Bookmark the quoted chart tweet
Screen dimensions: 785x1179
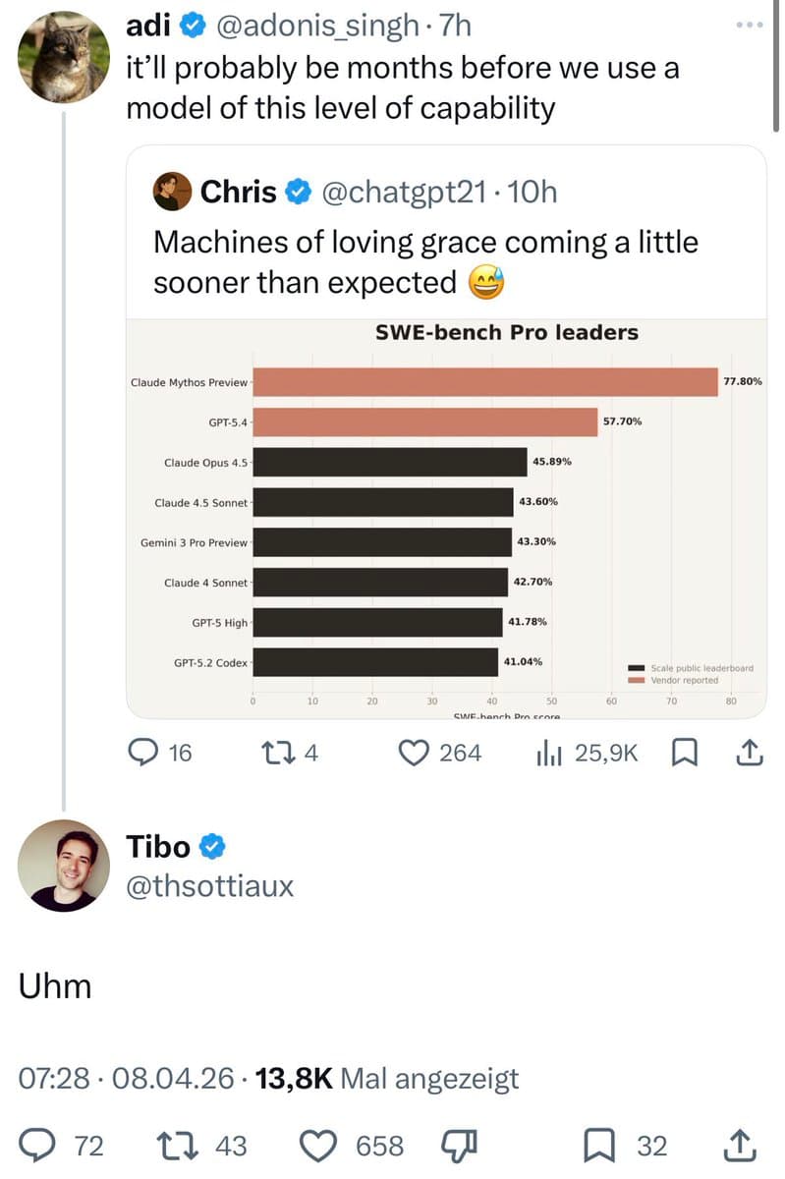click(x=686, y=752)
